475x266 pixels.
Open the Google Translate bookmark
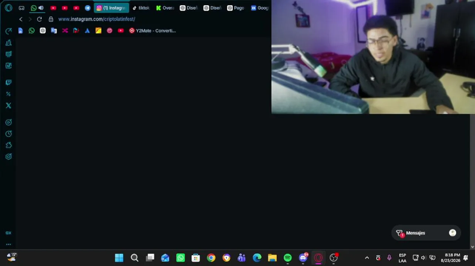click(54, 31)
